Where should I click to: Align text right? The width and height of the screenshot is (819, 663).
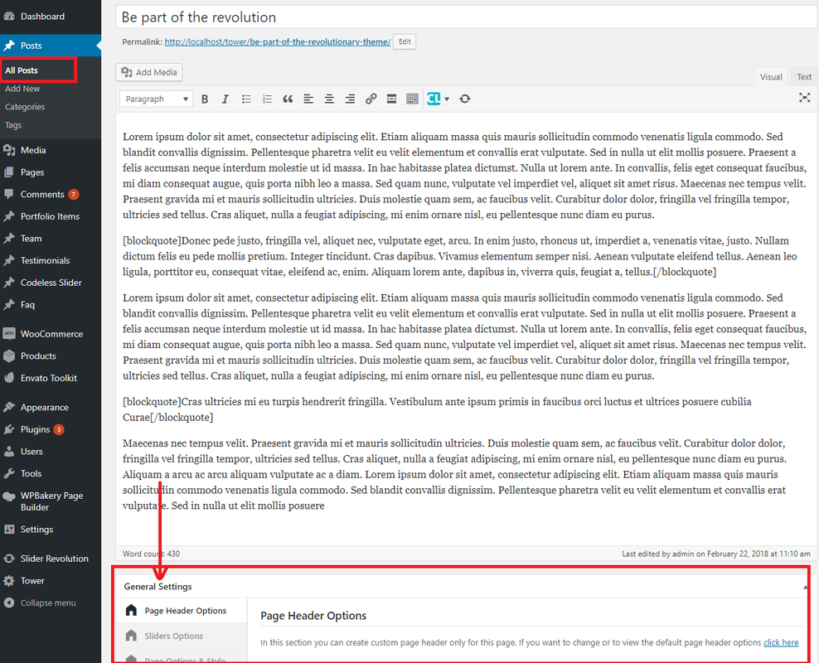(x=350, y=99)
